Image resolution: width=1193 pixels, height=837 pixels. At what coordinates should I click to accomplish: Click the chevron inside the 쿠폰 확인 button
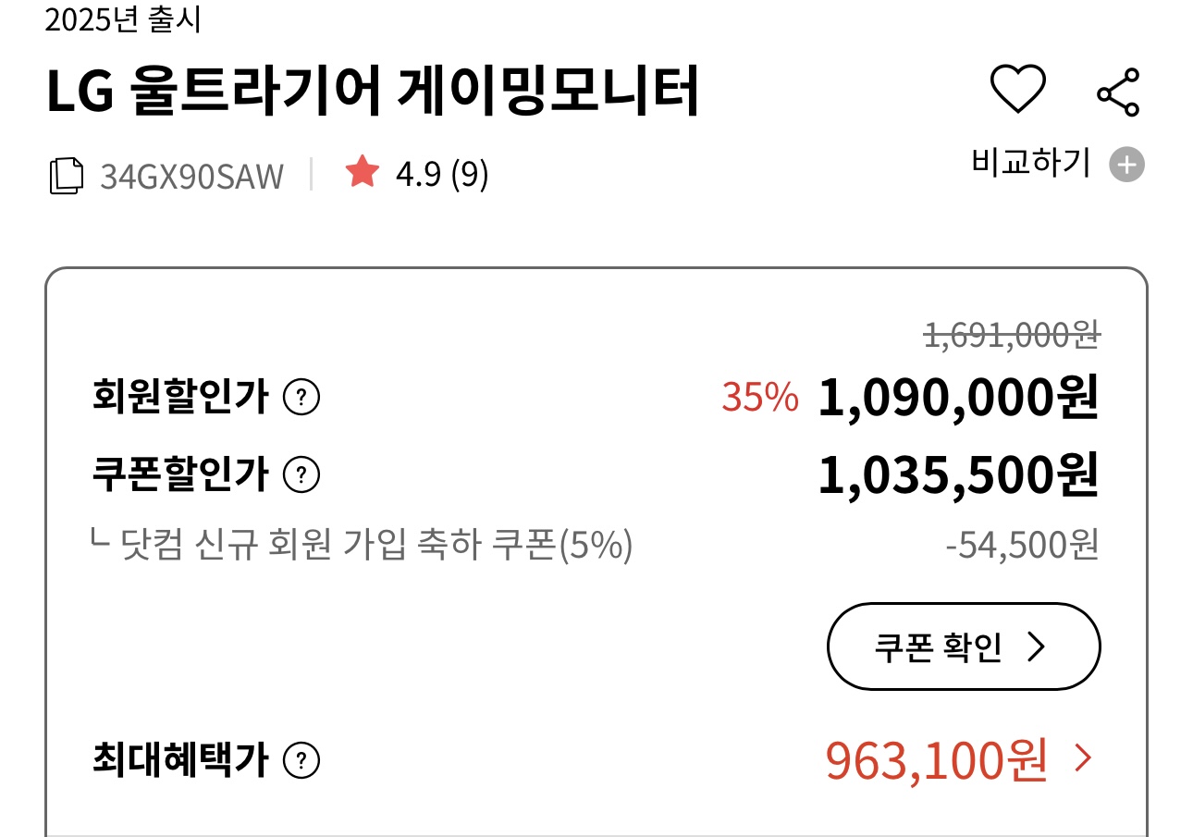point(1037,647)
